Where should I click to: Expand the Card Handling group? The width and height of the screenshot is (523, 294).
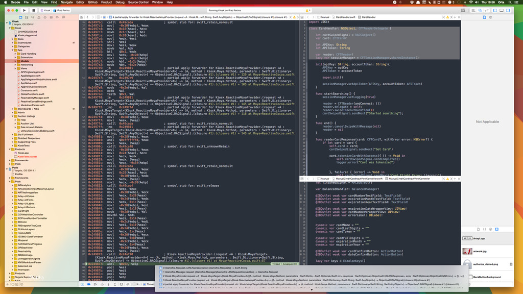click(15, 54)
